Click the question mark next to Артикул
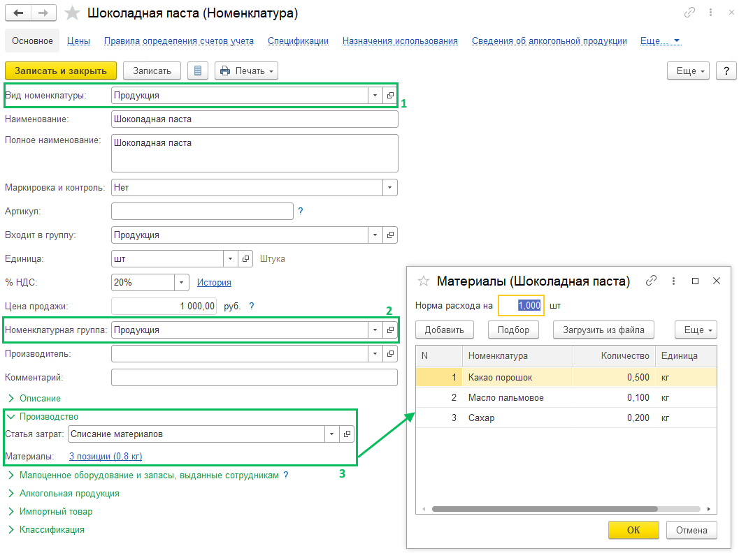Screen dimensions: 739x553 (301, 212)
